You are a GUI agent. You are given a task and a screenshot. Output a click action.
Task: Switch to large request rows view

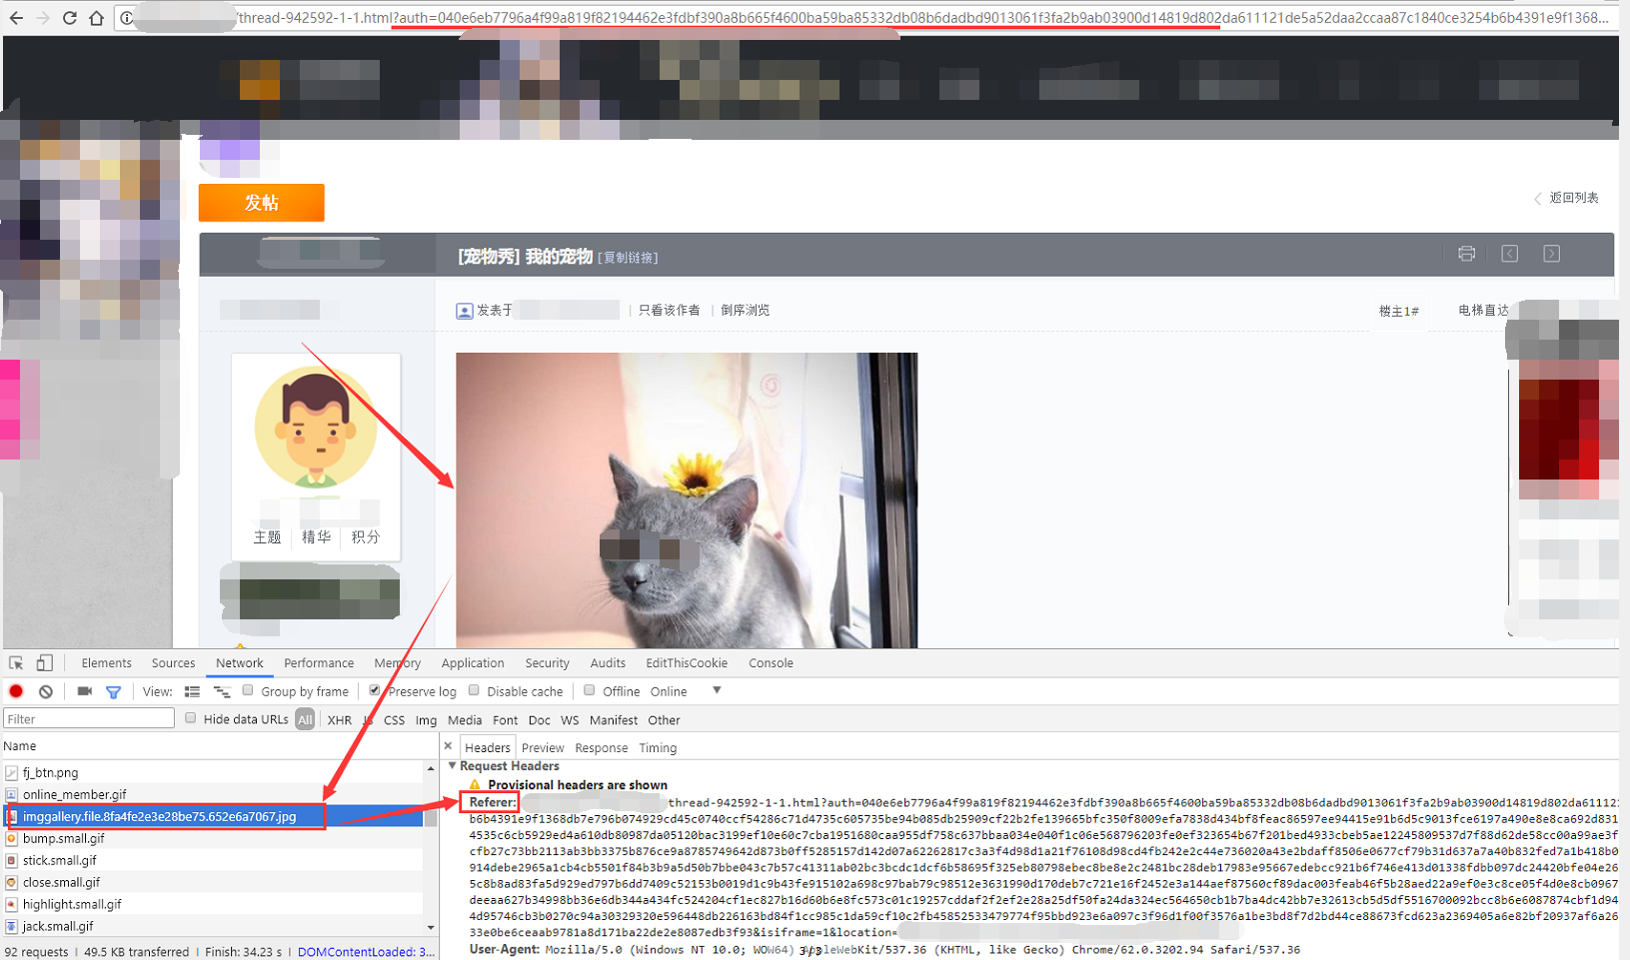(x=192, y=691)
